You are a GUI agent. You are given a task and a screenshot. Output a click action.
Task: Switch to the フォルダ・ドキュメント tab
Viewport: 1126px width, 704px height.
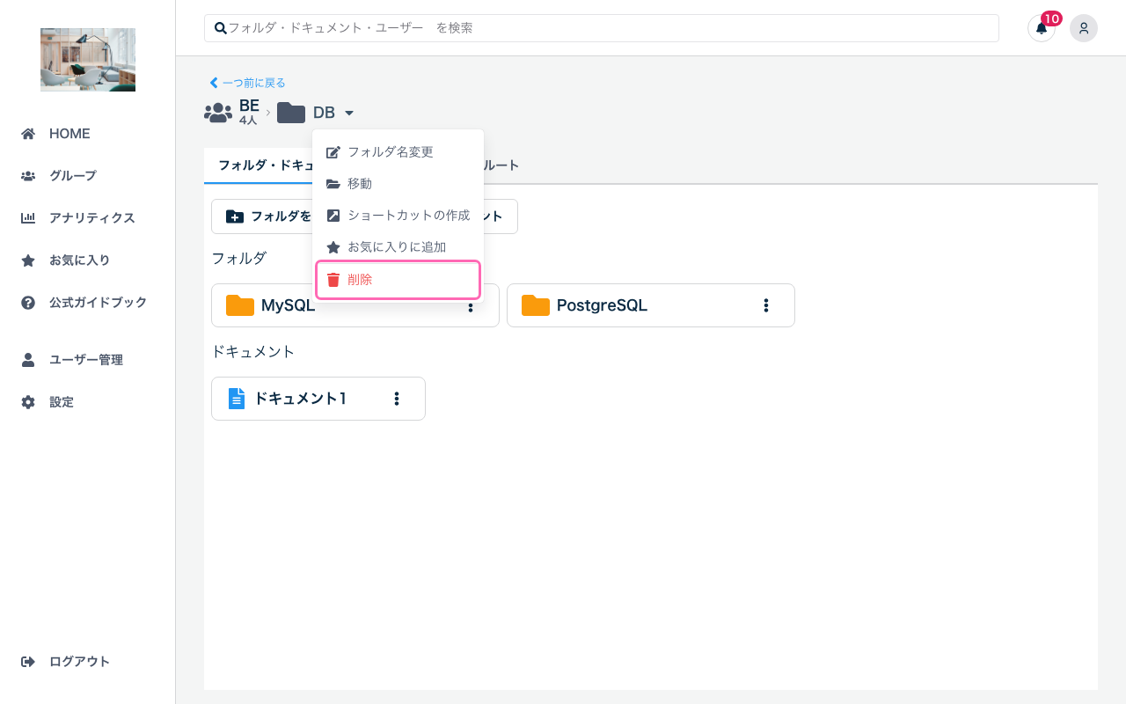point(264,165)
